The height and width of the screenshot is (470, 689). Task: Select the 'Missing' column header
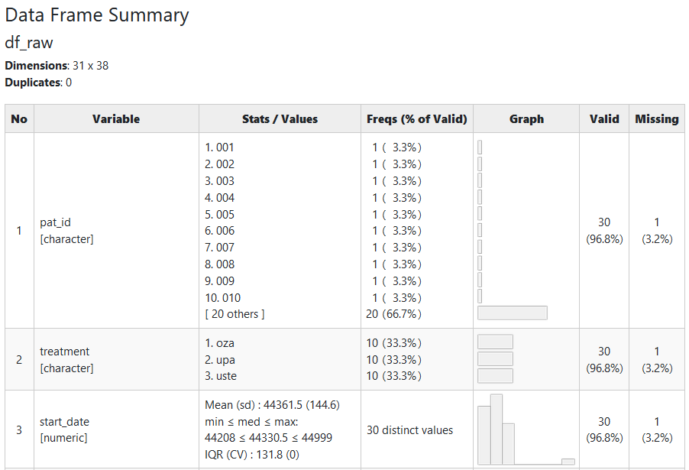click(657, 118)
